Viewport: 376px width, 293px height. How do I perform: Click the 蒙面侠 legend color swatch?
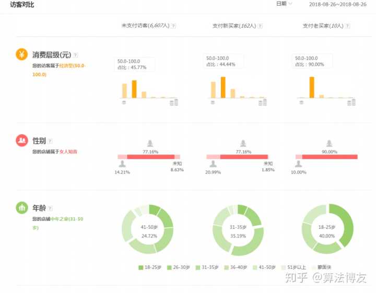(x=314, y=267)
